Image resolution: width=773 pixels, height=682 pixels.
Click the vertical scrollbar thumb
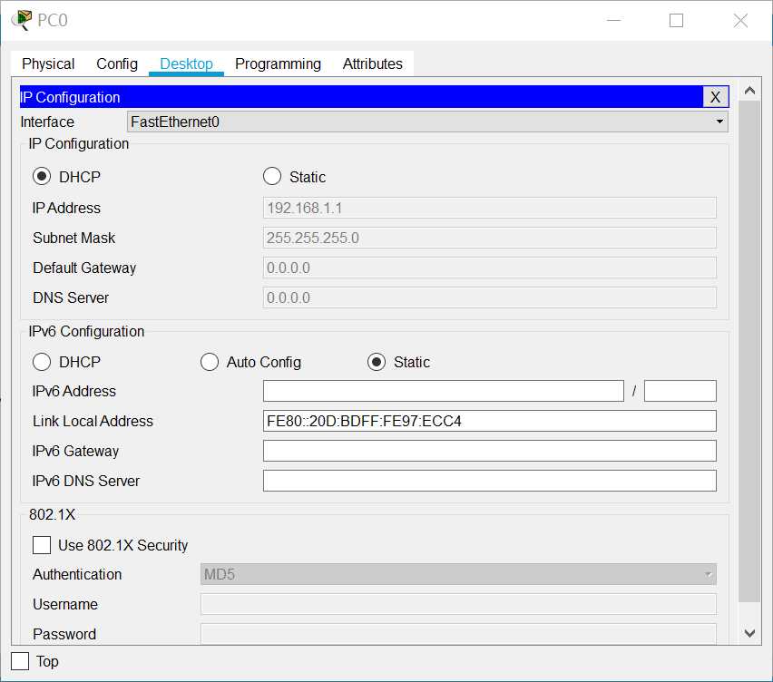click(x=749, y=351)
